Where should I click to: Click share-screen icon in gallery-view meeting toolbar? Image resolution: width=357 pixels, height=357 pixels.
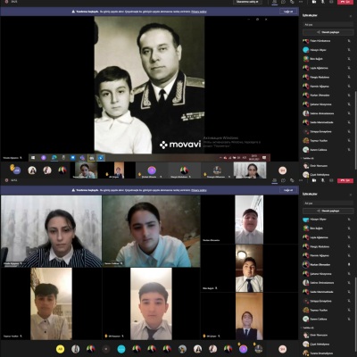(331, 180)
